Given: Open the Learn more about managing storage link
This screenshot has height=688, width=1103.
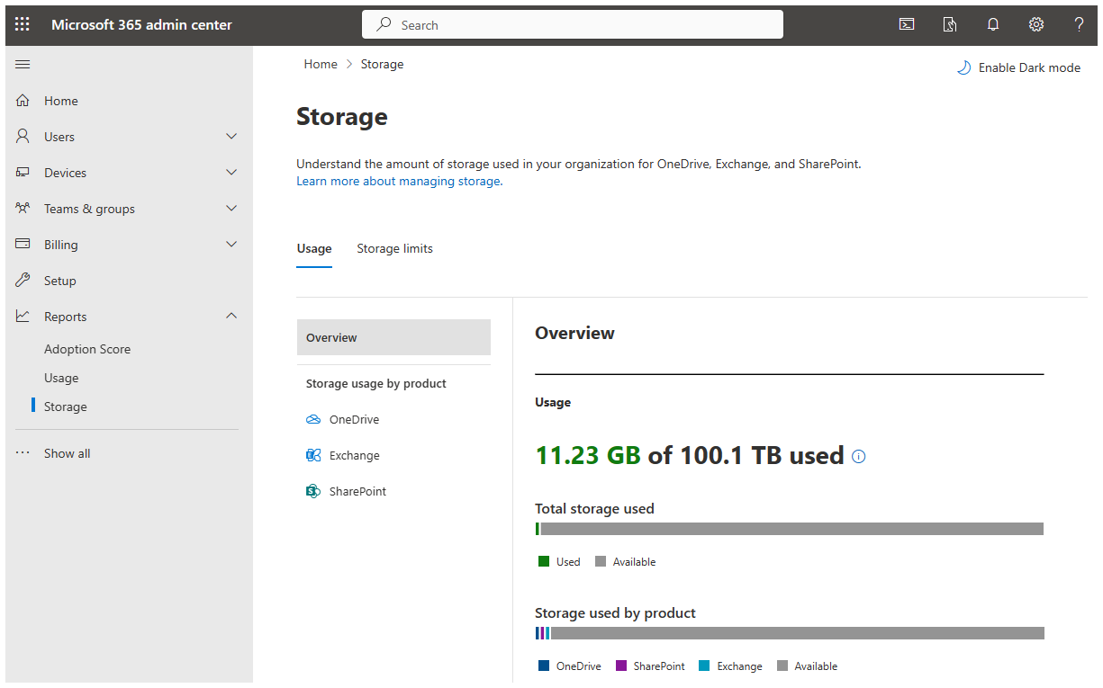Looking at the screenshot, I should click(398, 181).
